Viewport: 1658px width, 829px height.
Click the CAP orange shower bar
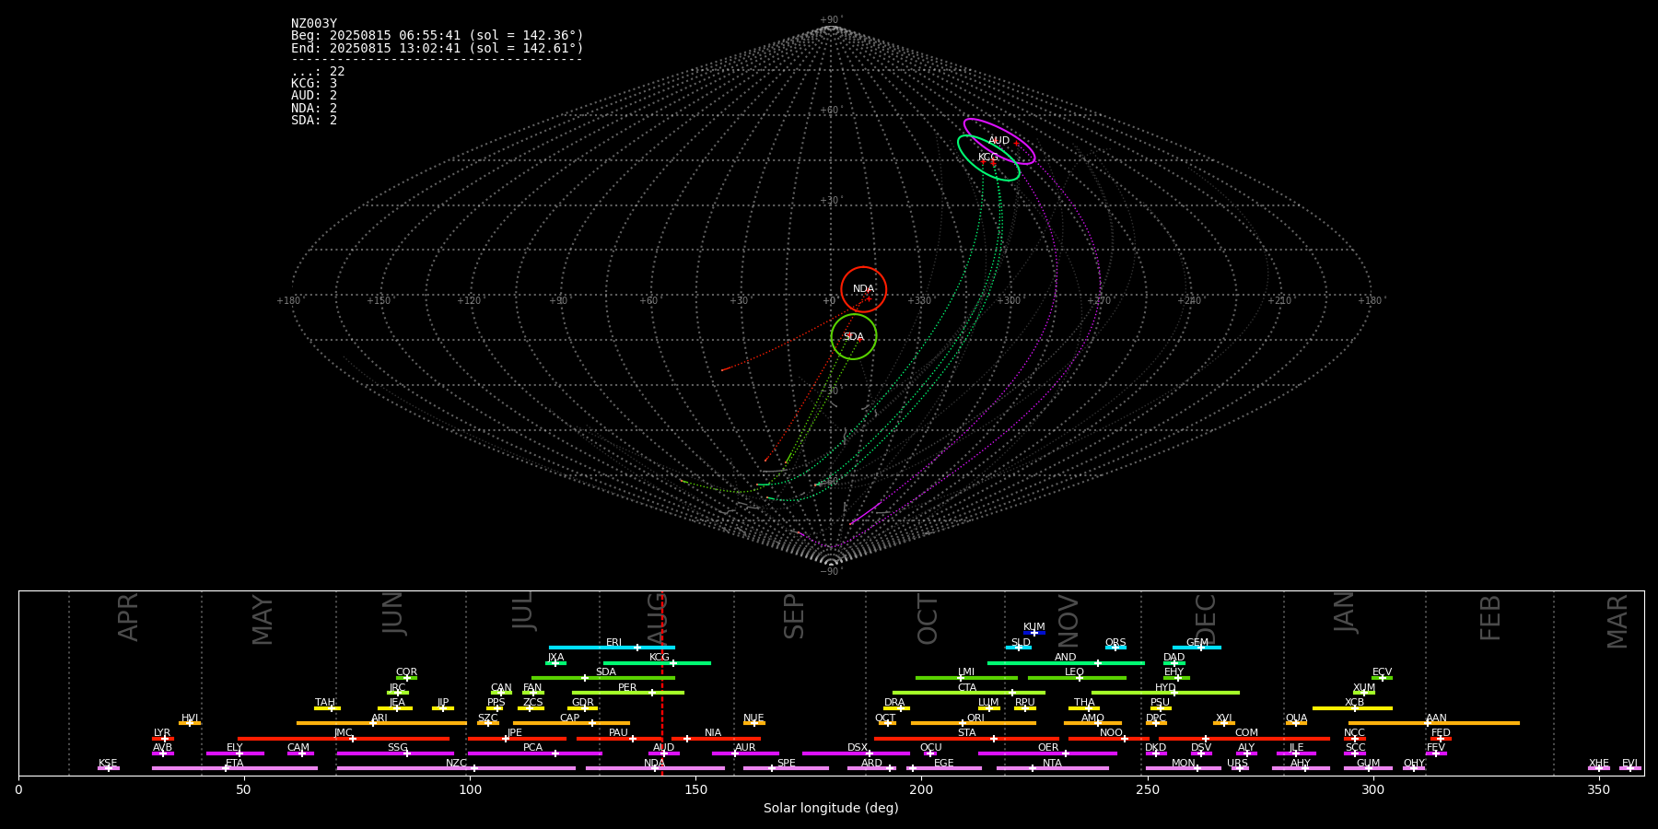pyautogui.click(x=571, y=723)
